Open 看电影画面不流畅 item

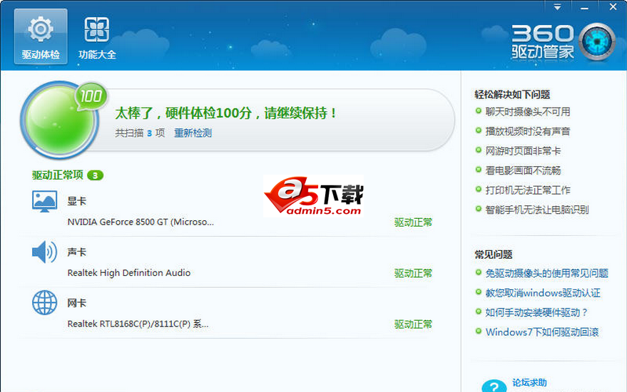[x=523, y=170]
